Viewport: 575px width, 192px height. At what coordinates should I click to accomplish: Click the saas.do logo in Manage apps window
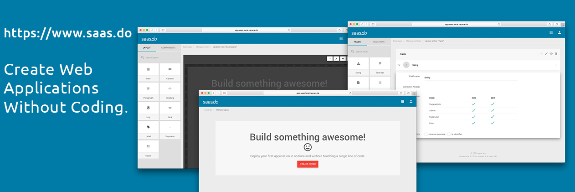point(210,101)
